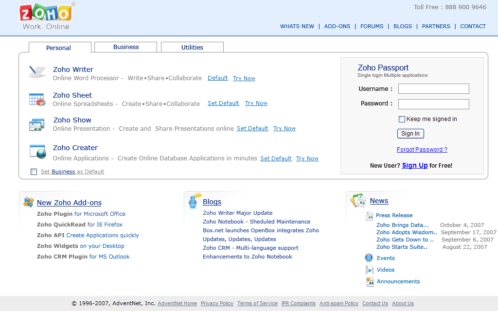The image size is (498, 311).
Task: Check Set Business as Default box
Action: point(34,172)
